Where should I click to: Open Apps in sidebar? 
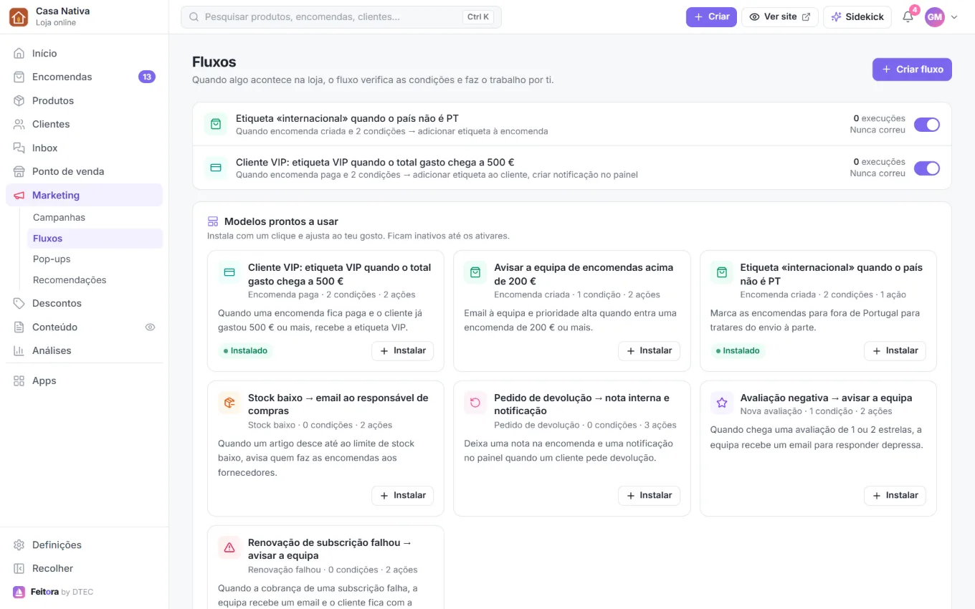[85, 380]
